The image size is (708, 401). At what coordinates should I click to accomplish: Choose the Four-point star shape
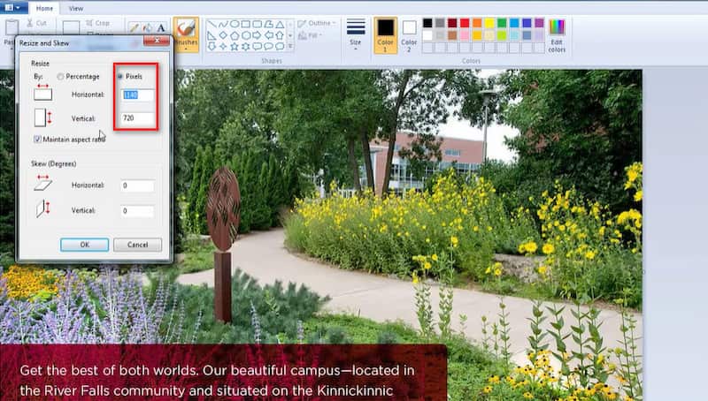coord(223,46)
